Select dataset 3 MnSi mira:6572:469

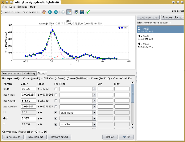[x=160, y=37]
